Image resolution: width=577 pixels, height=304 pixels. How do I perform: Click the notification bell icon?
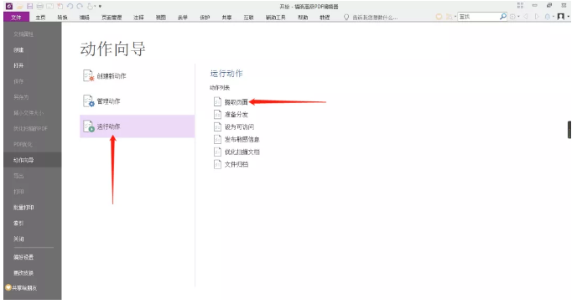pos(548,17)
